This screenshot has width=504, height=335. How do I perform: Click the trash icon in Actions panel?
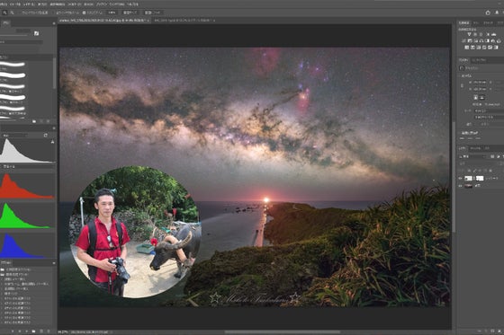coord(49,331)
